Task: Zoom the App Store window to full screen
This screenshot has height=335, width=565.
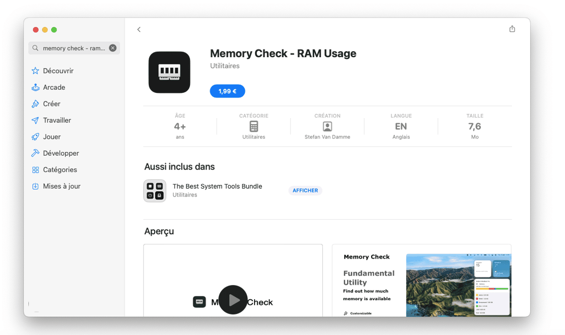Action: pyautogui.click(x=54, y=30)
